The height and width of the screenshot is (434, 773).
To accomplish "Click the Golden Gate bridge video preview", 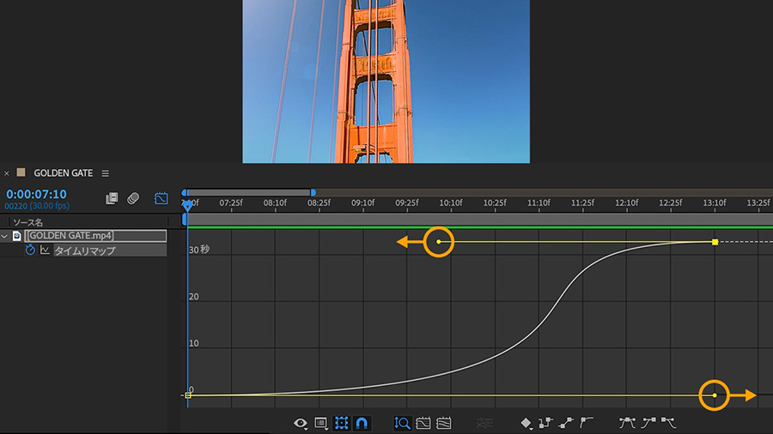I will click(386, 81).
